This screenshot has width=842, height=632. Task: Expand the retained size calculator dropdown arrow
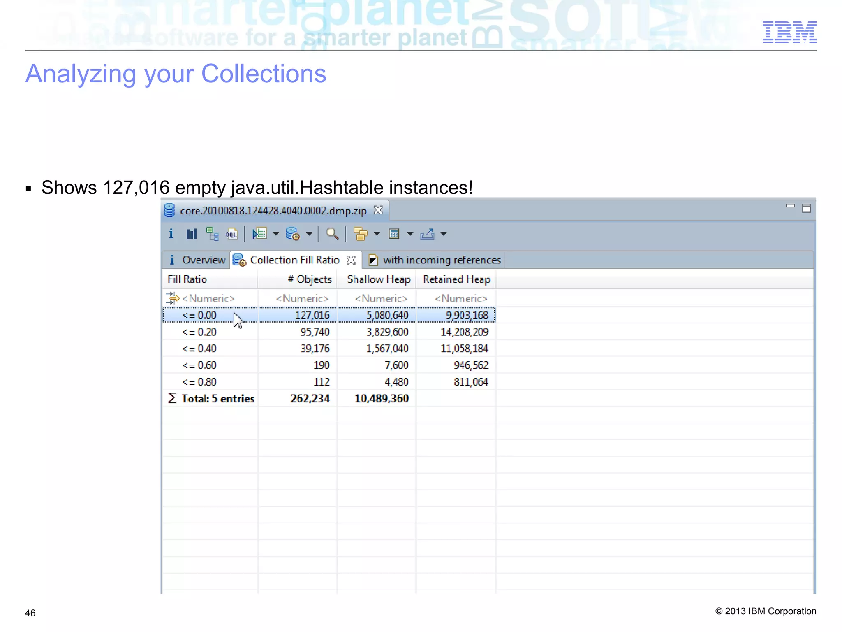tap(410, 234)
